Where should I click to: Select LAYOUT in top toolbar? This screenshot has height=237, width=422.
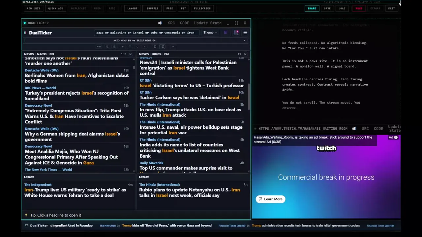132,9
